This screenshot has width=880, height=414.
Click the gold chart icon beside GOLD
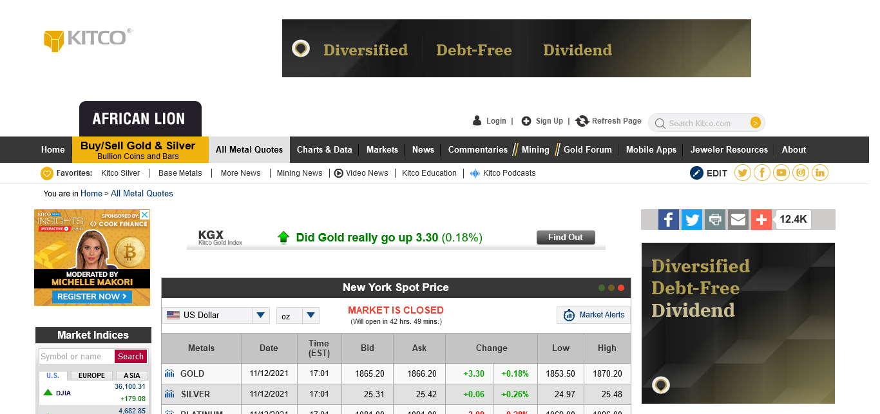point(169,373)
